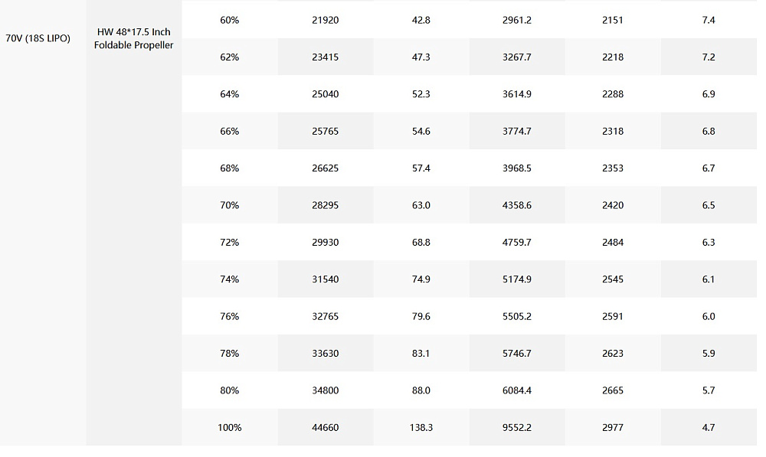Click the 44660 thrust value
Viewport: 766px width, 457px height.
[325, 428]
